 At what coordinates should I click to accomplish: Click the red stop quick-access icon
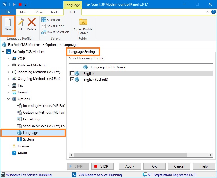(20, 4)
